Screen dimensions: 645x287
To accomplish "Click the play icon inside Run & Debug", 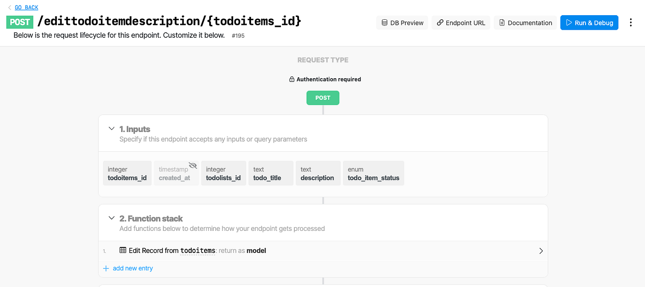I will (x=569, y=22).
